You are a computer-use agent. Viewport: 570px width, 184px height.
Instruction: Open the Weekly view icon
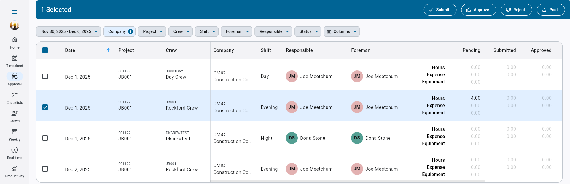15,131
